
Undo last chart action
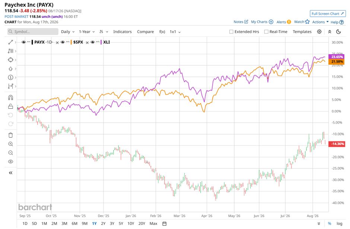click(10, 115)
